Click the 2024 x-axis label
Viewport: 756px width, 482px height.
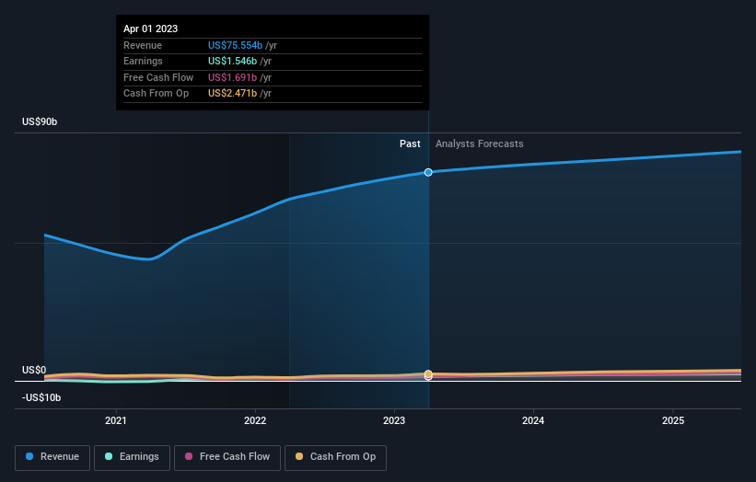pyautogui.click(x=533, y=420)
